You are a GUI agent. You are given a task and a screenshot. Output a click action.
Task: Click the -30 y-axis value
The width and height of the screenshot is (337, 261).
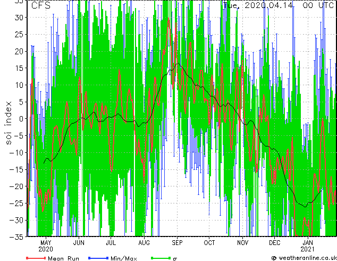coord(17,220)
